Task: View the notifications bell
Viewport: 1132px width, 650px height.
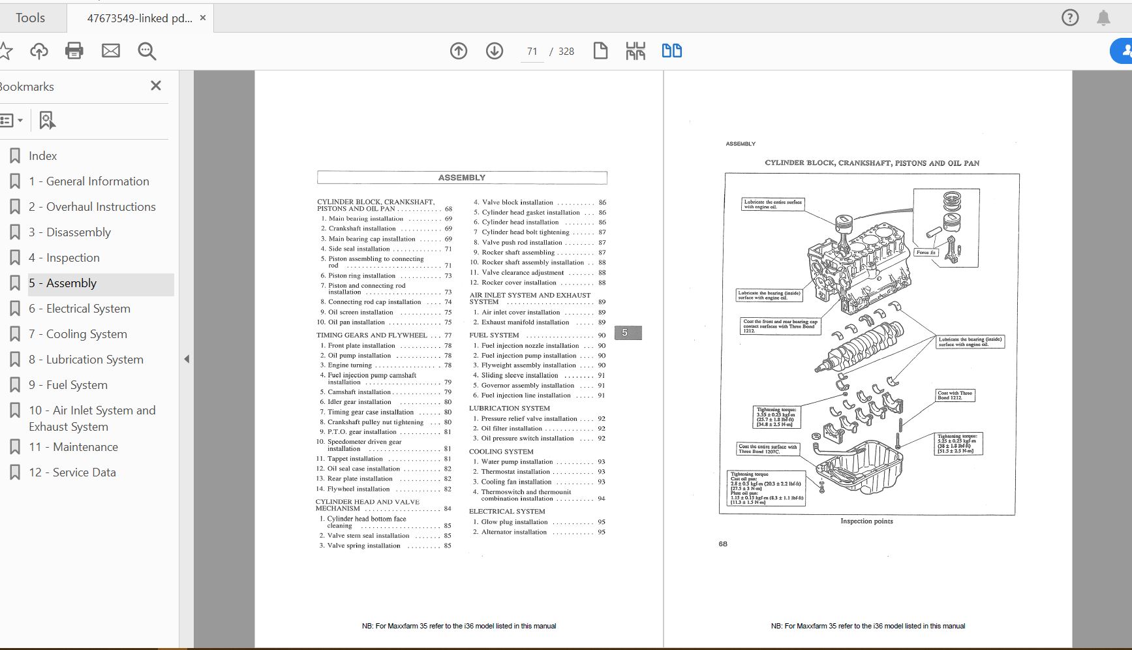Action: pos(1105,18)
